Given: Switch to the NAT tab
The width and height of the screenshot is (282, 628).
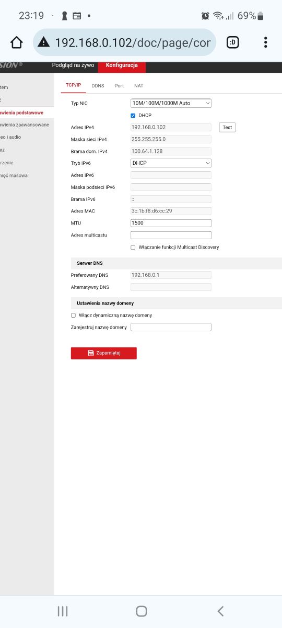Looking at the screenshot, I should click(138, 85).
